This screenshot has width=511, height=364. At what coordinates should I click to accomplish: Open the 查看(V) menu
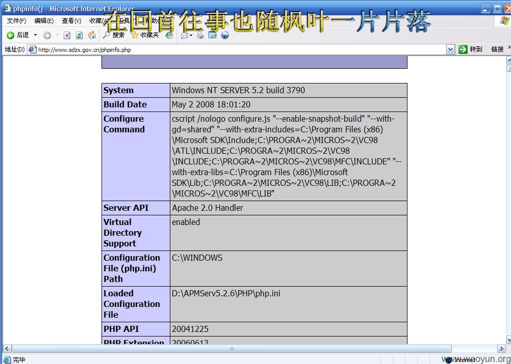click(x=71, y=21)
